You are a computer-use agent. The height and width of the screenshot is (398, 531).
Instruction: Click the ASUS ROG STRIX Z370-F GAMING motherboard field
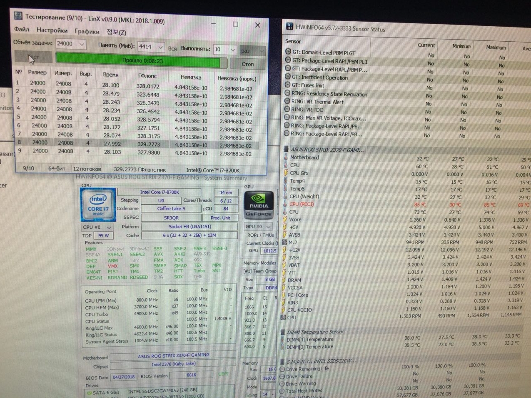pyautogui.click(x=173, y=355)
